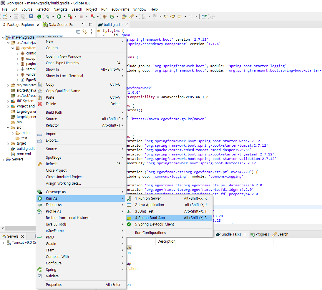This screenshot has width=322, height=290.
Task: Select '4 Spring Boot App' from submenu
Action: coord(150,218)
